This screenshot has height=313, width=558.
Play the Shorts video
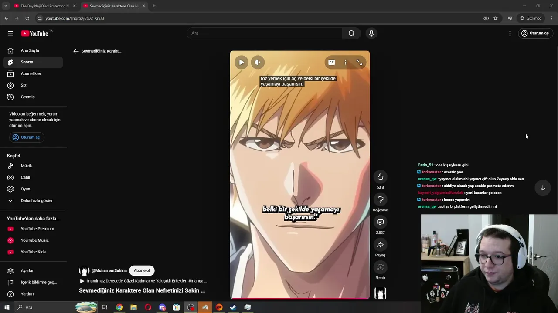pos(242,62)
